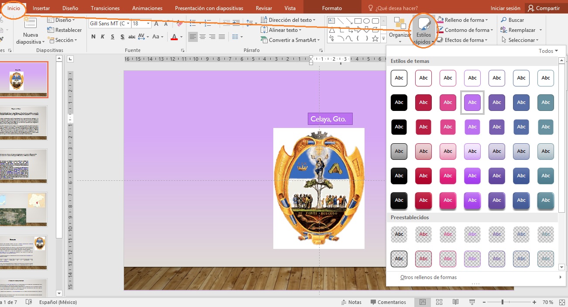Open Otros rellenos de formas option
The width and height of the screenshot is (568, 307).
pyautogui.click(x=428, y=277)
